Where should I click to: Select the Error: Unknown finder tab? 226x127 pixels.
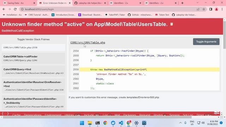55,3
